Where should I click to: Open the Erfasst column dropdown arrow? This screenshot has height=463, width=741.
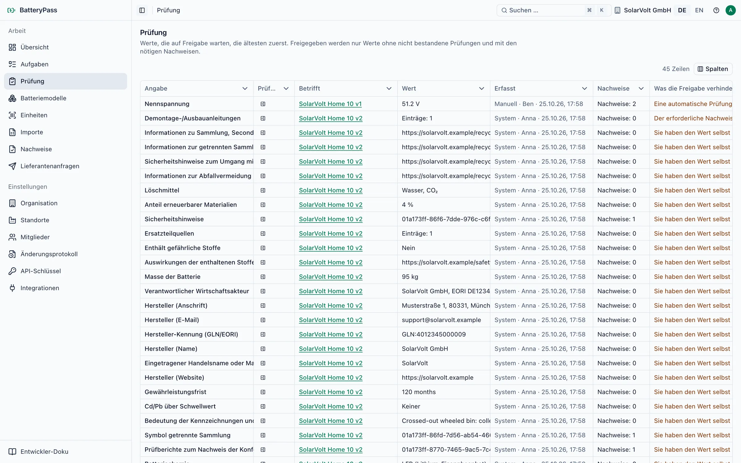(x=584, y=89)
